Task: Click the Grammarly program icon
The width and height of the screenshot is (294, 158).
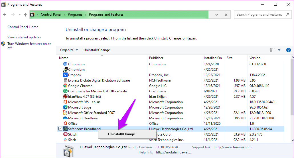Action: point(65,91)
